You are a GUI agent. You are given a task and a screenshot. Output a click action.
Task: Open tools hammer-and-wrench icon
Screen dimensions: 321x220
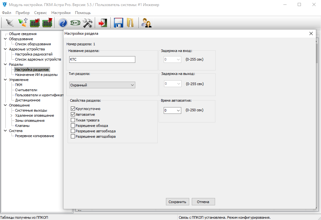[88, 23]
